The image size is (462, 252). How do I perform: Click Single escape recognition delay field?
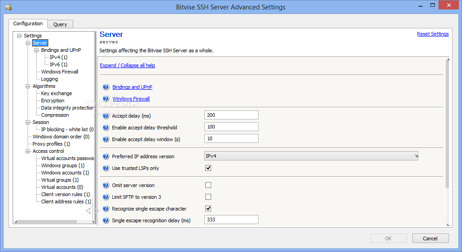[231, 220]
